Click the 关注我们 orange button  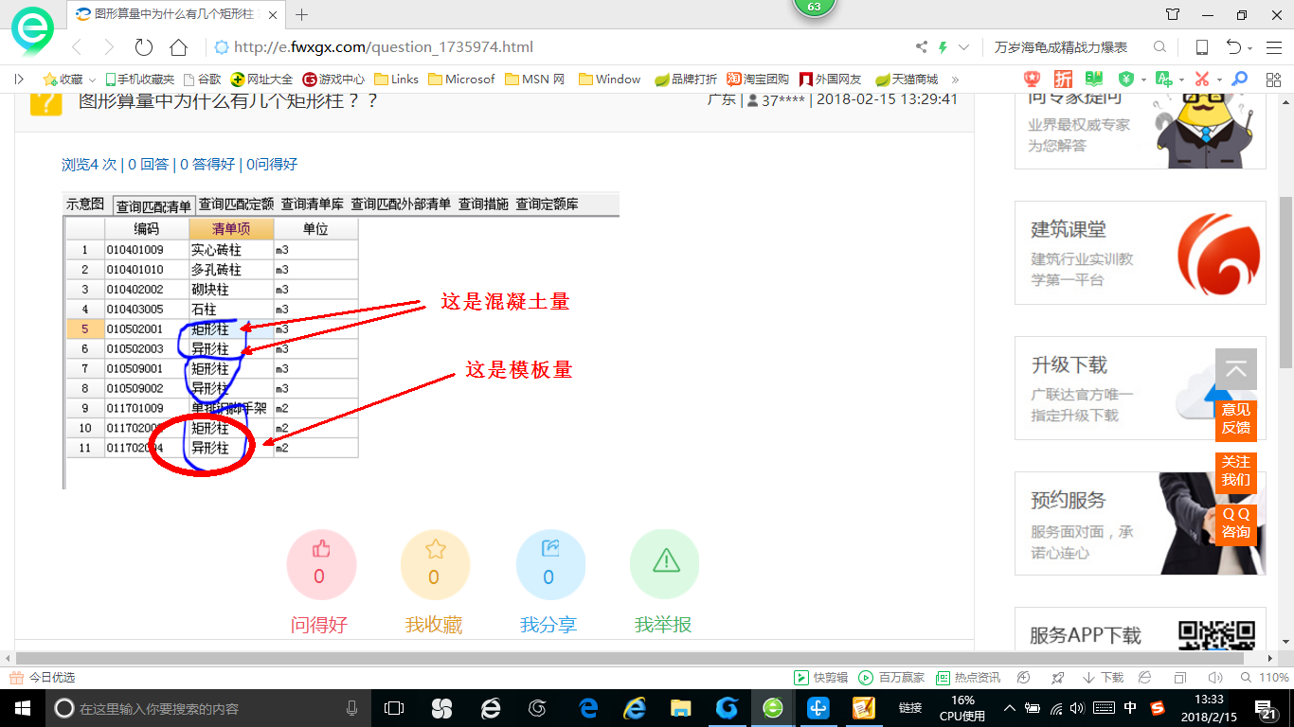[x=1236, y=471]
